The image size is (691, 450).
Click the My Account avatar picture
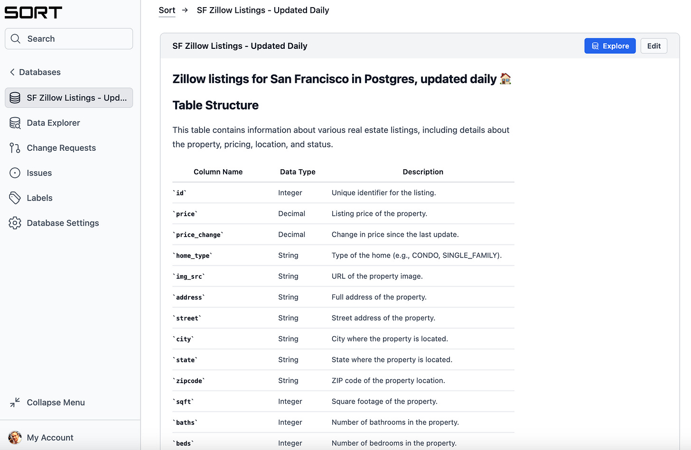coord(15,437)
